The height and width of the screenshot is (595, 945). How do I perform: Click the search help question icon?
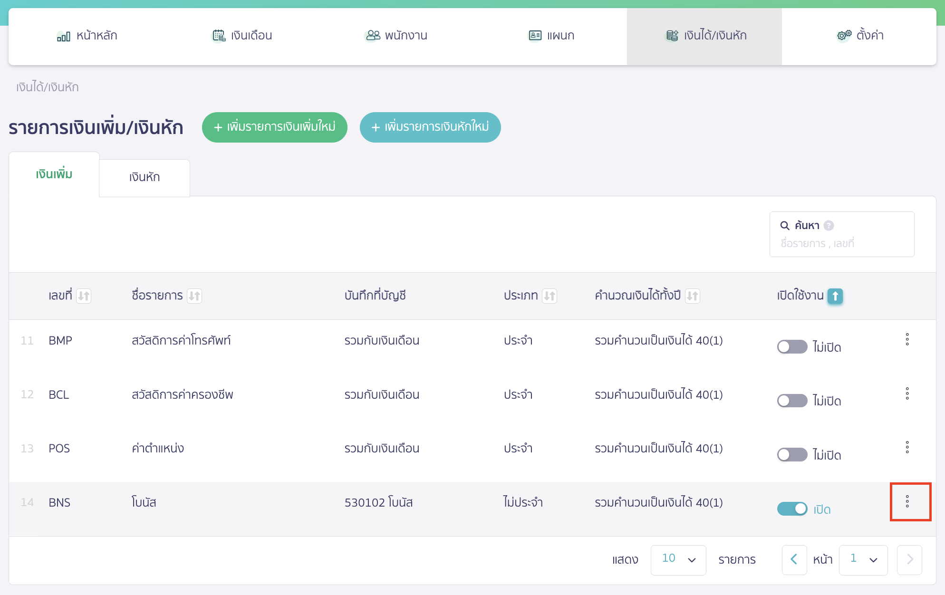[x=829, y=226]
